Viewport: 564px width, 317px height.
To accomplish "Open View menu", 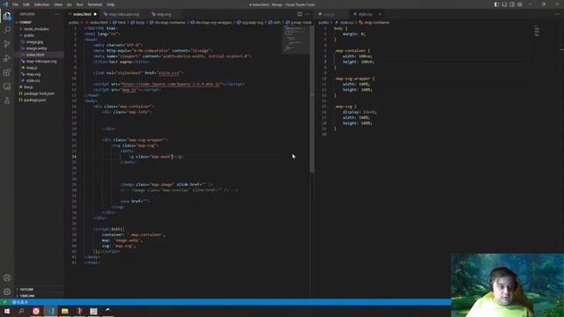I will [58, 4].
